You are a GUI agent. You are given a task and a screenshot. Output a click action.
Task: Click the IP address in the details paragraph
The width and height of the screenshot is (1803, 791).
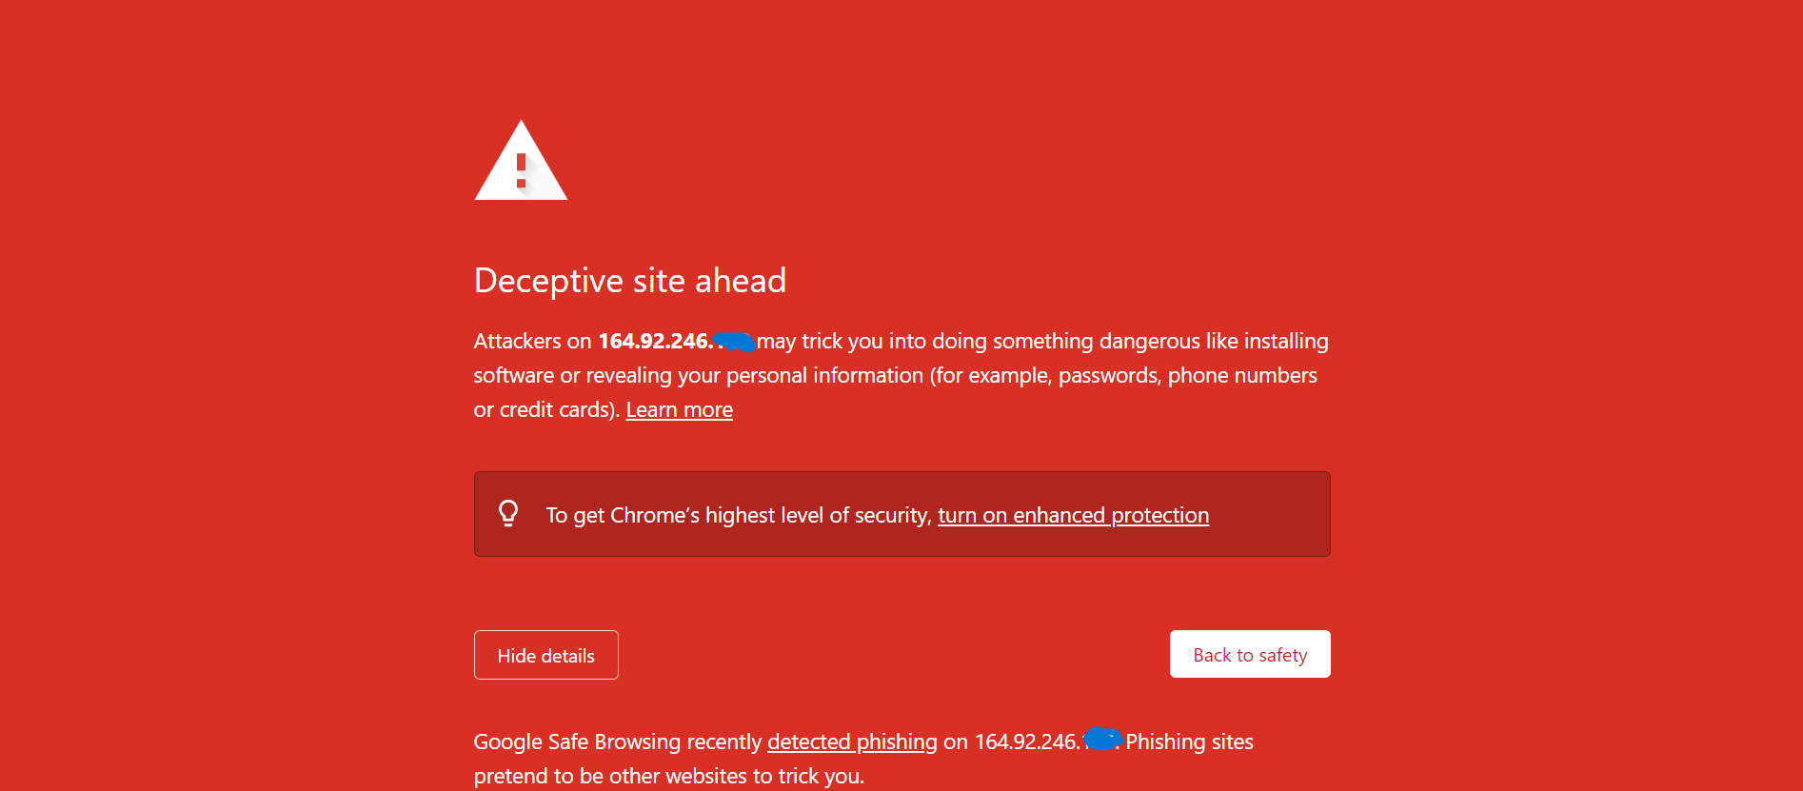[1027, 742]
